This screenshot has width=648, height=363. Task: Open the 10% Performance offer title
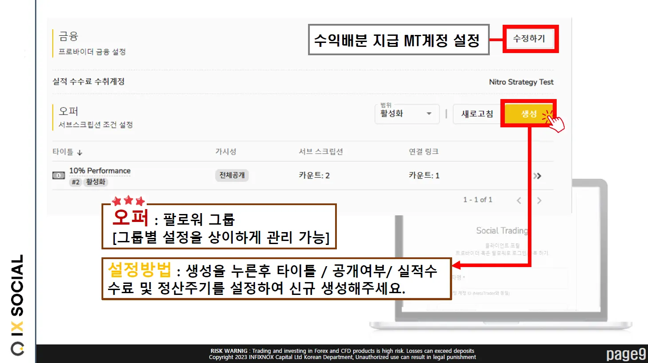(100, 171)
